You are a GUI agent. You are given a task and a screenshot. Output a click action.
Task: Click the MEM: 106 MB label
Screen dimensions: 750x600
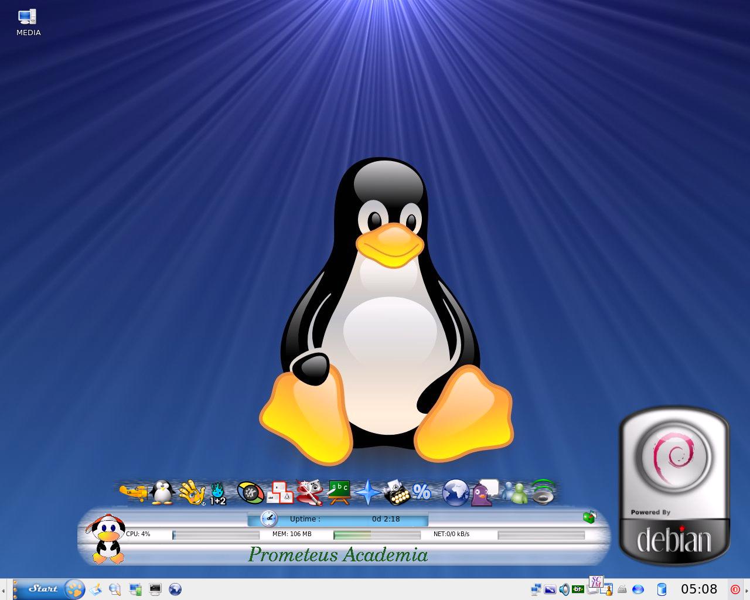[x=292, y=534]
